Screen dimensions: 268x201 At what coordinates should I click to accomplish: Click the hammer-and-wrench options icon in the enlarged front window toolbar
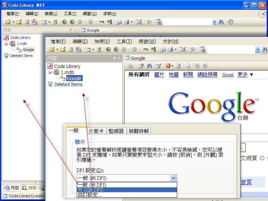tap(193, 49)
